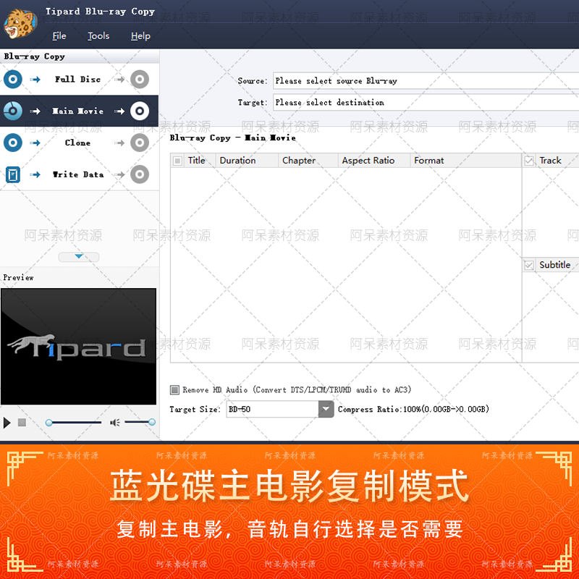Click the Compress Ratio text
The width and height of the screenshot is (579, 579).
413,409
